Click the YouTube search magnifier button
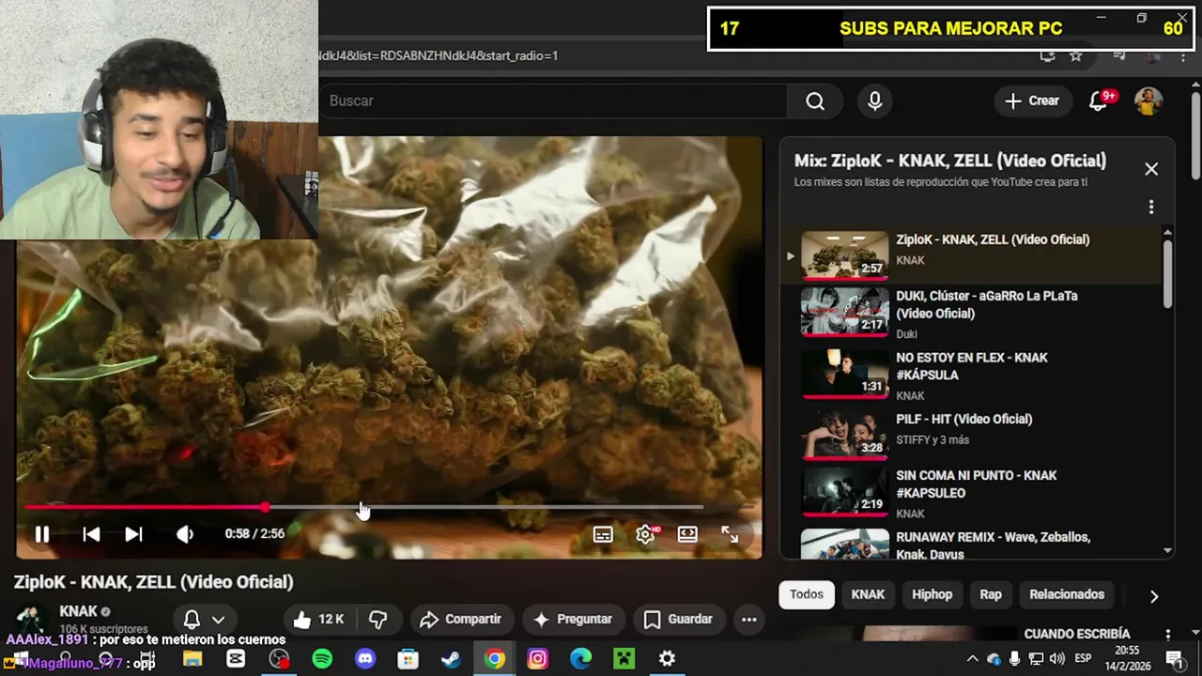1202x676 pixels. (x=815, y=100)
